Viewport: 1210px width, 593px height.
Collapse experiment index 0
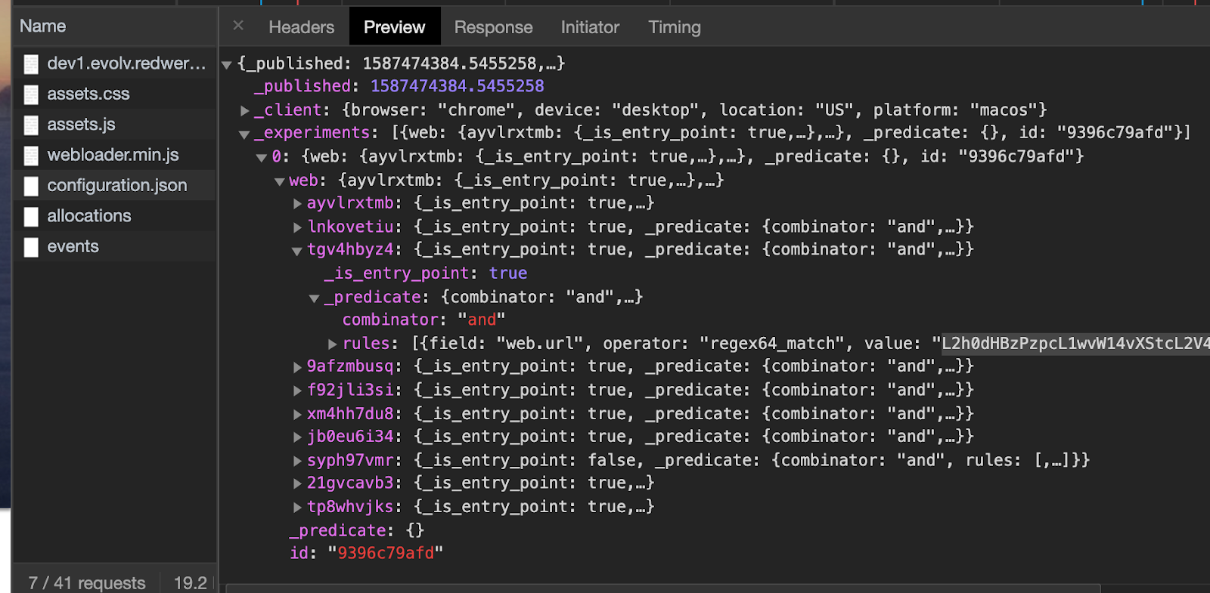(262, 158)
